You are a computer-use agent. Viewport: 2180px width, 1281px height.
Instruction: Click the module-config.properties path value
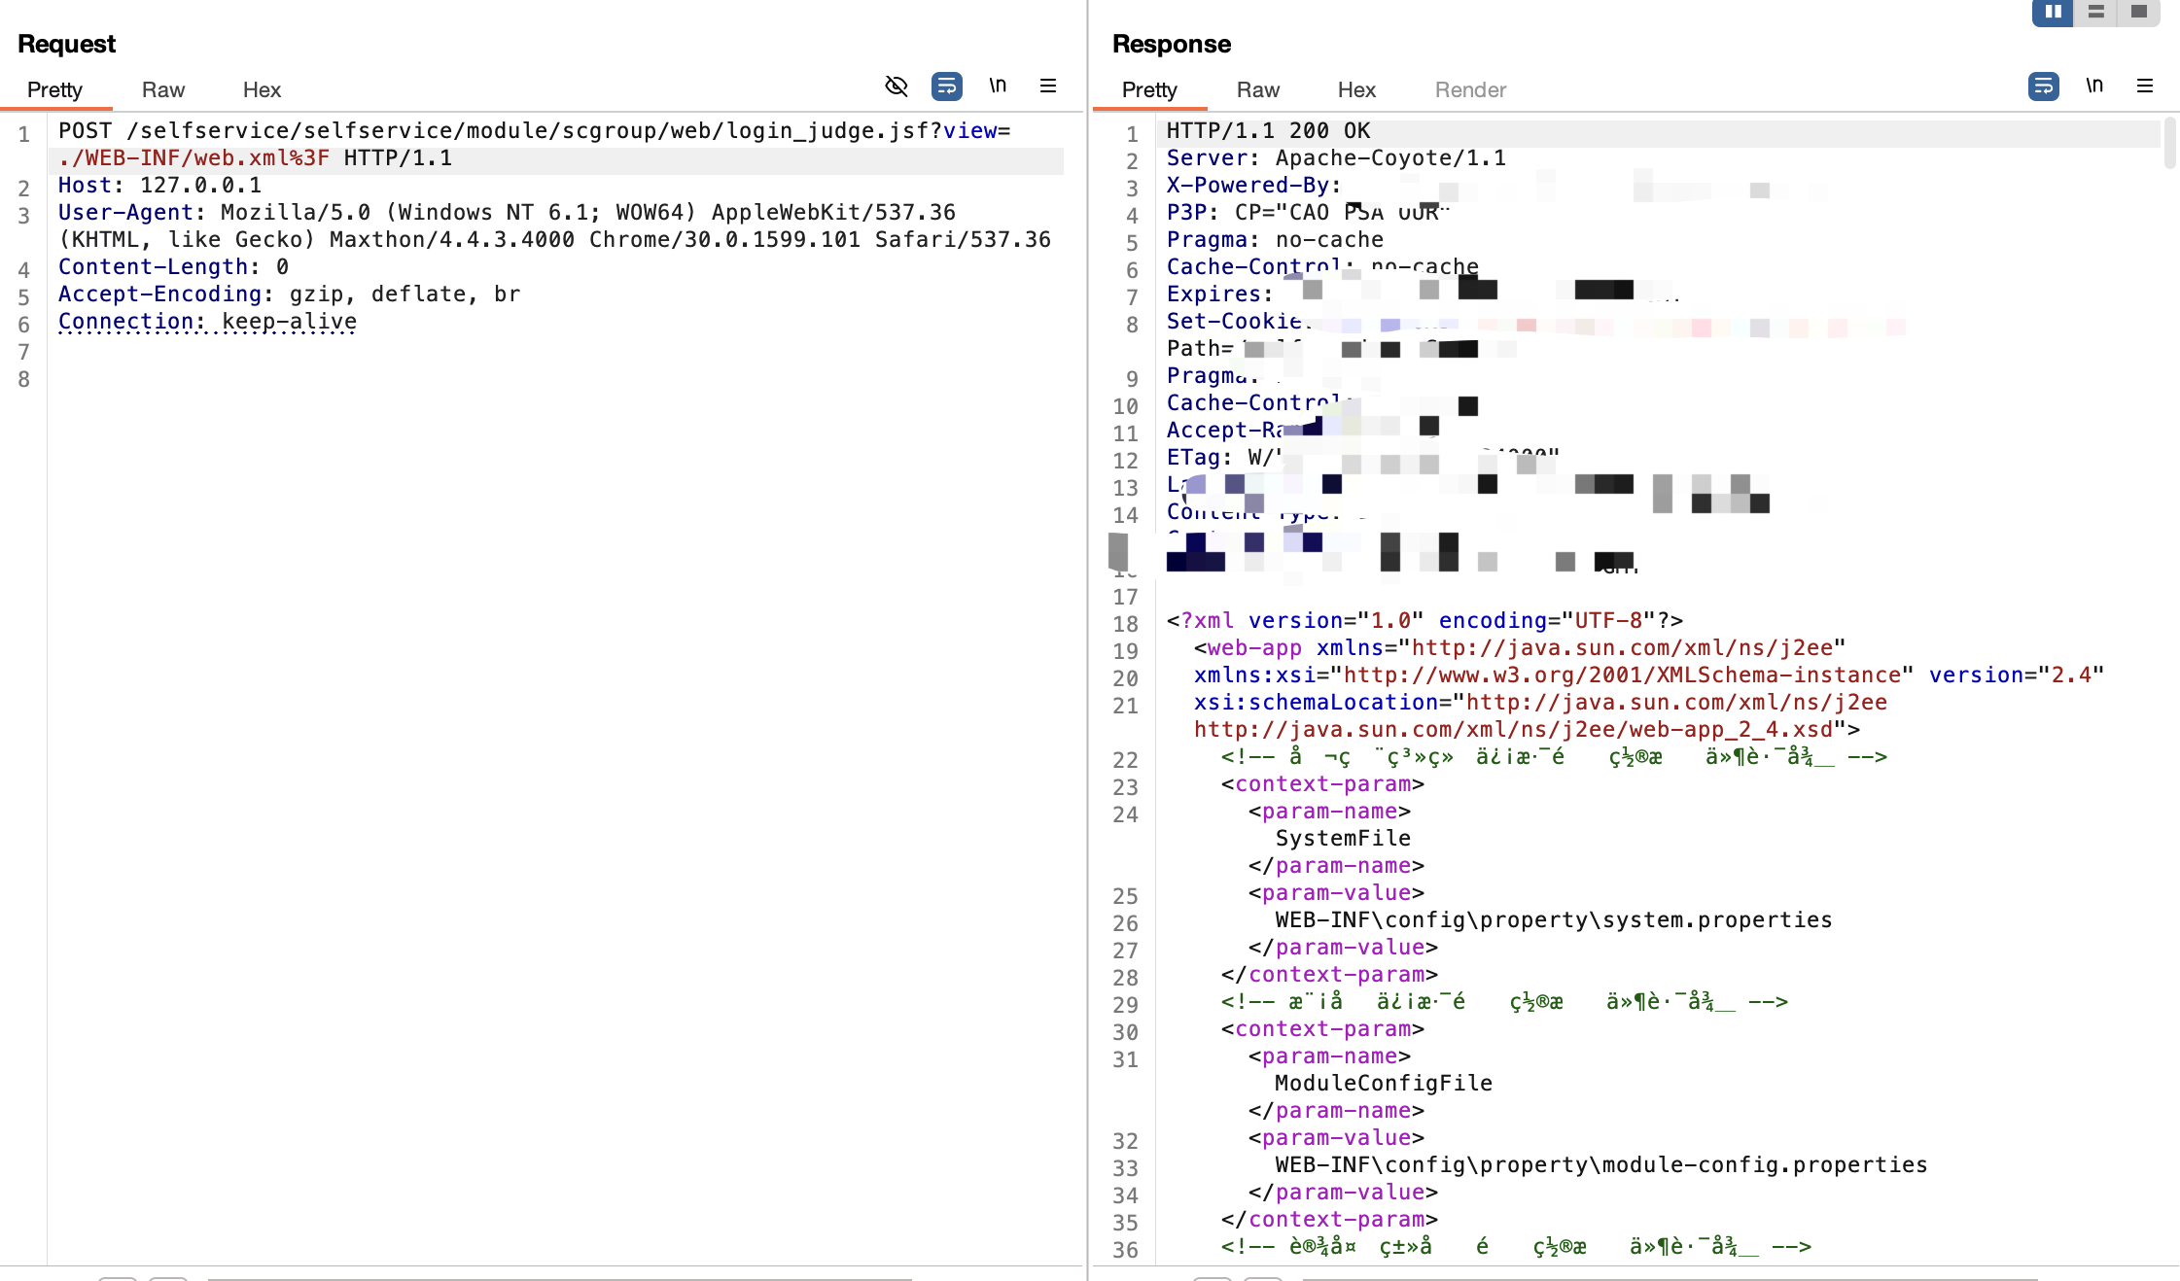[1600, 1164]
